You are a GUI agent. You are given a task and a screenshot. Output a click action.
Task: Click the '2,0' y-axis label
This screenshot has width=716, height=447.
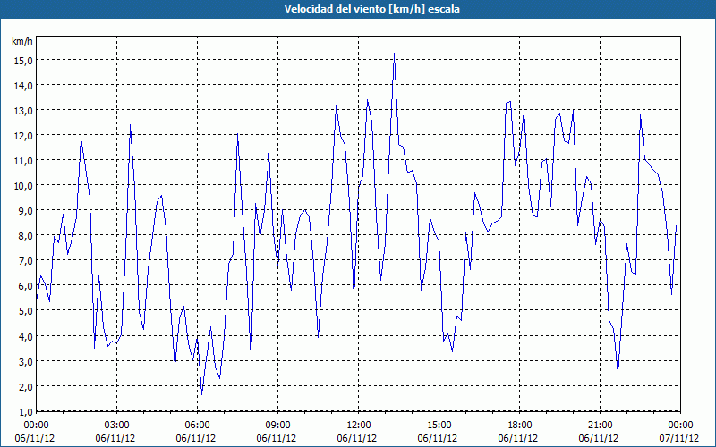click(25, 386)
